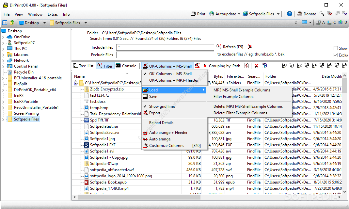The width and height of the screenshot is (349, 209).
Task: Expand the OneDrive tree node
Action: [3, 37]
